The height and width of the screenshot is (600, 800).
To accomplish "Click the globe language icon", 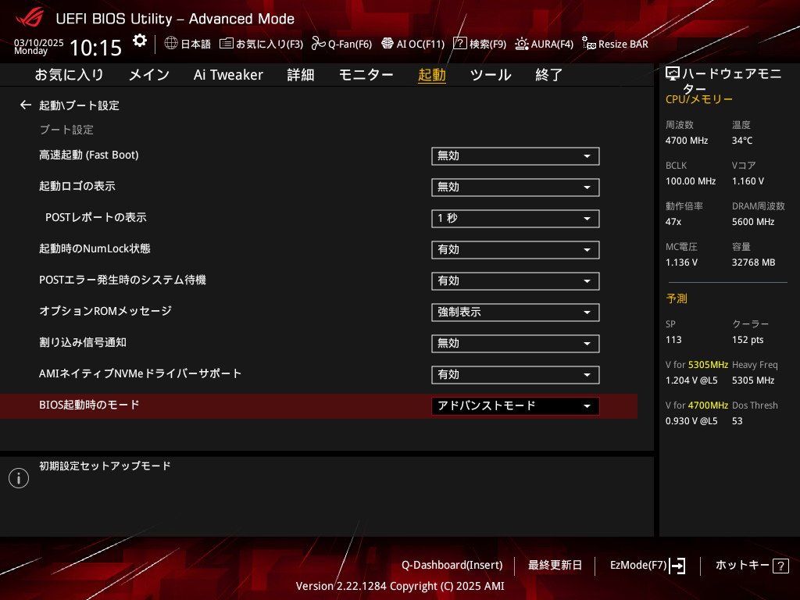I will point(171,43).
